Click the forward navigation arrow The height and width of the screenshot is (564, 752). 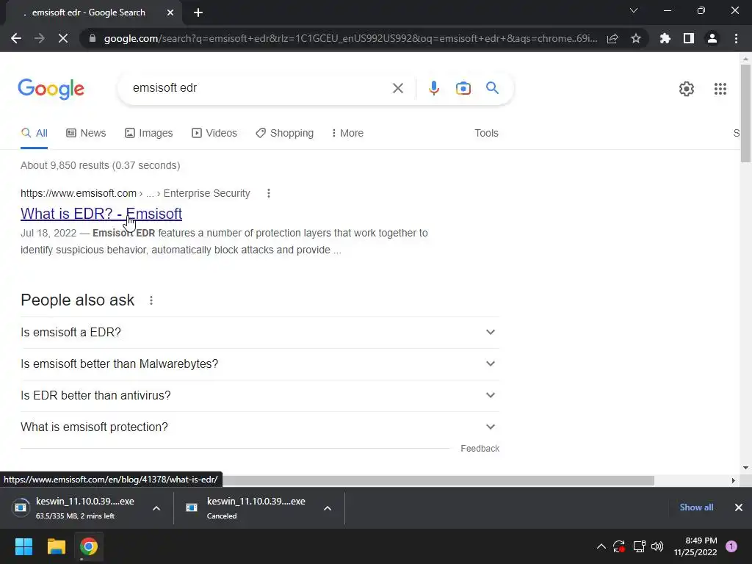(x=40, y=38)
